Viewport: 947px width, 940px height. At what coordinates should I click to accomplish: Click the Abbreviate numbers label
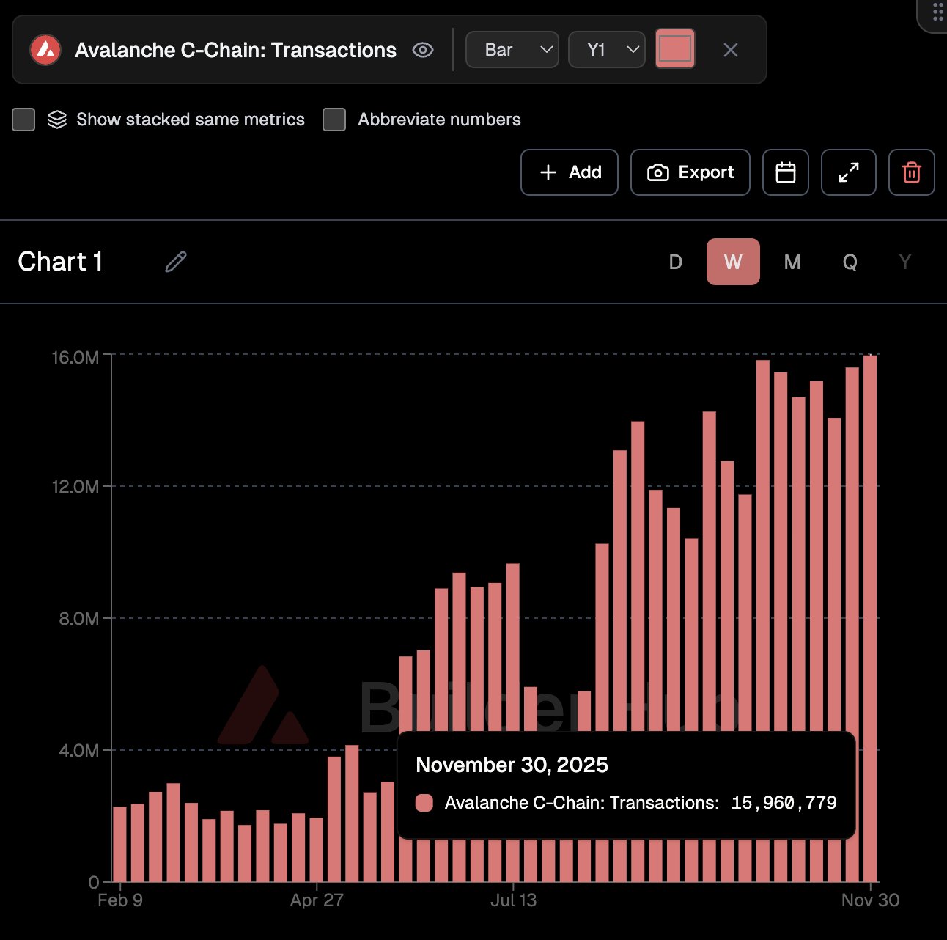439,120
